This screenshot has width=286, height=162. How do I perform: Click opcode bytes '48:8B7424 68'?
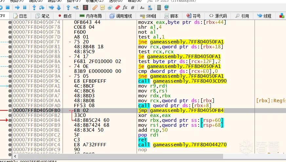tap(91, 125)
